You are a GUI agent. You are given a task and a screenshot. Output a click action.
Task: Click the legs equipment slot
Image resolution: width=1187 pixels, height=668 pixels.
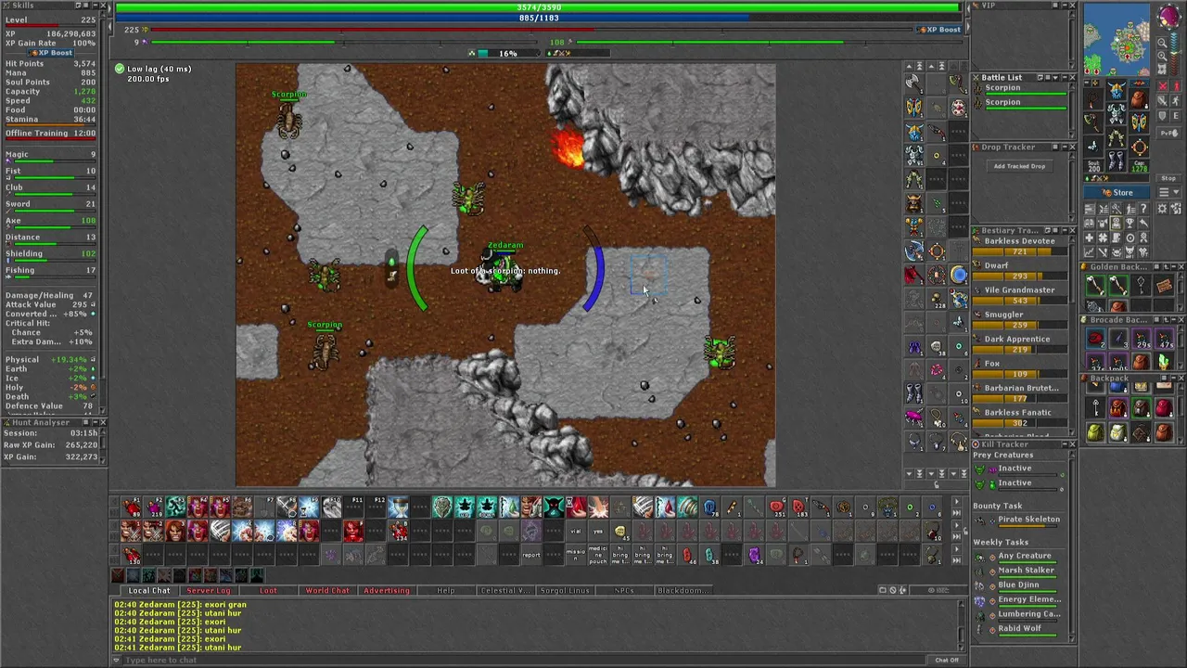[1117, 137]
